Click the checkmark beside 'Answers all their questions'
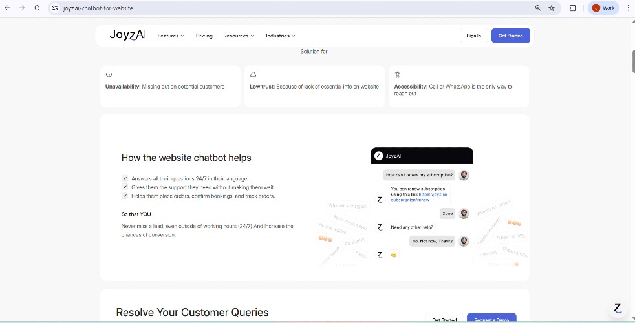The height and width of the screenshot is (323, 635). tap(125, 178)
